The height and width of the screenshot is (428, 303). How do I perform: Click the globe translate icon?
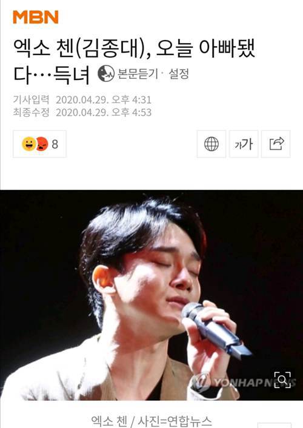pyautogui.click(x=211, y=144)
